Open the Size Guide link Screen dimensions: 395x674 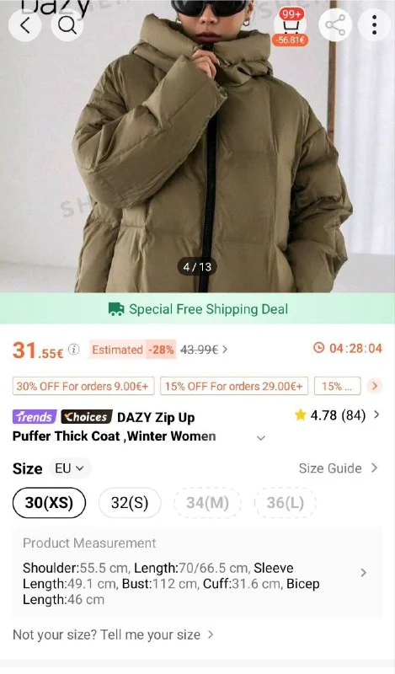339,468
